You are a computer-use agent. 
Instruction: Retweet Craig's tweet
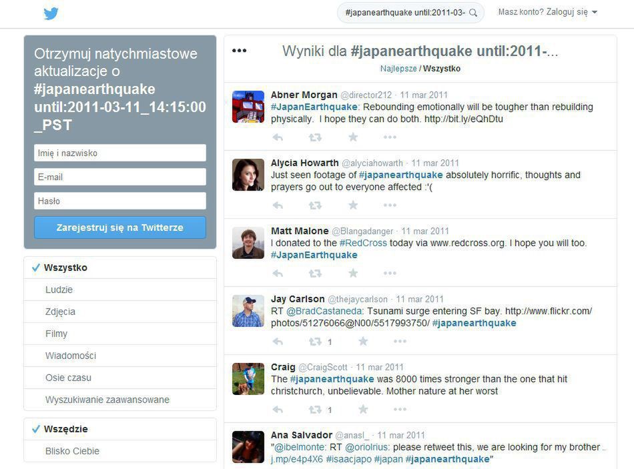315,410
